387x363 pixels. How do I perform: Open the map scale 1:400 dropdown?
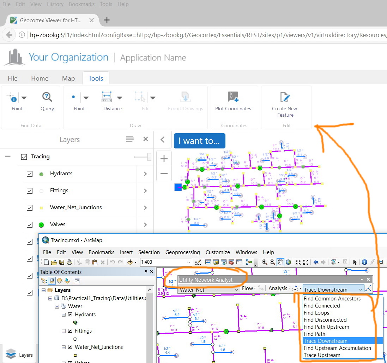tap(188, 262)
